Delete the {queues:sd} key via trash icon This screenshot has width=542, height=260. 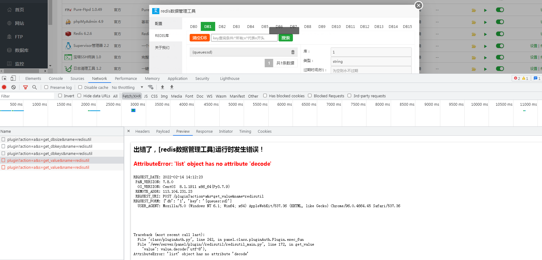(x=293, y=52)
